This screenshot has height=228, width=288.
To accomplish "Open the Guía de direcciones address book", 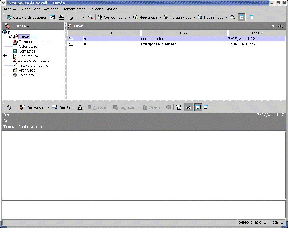I will tap(27, 17).
